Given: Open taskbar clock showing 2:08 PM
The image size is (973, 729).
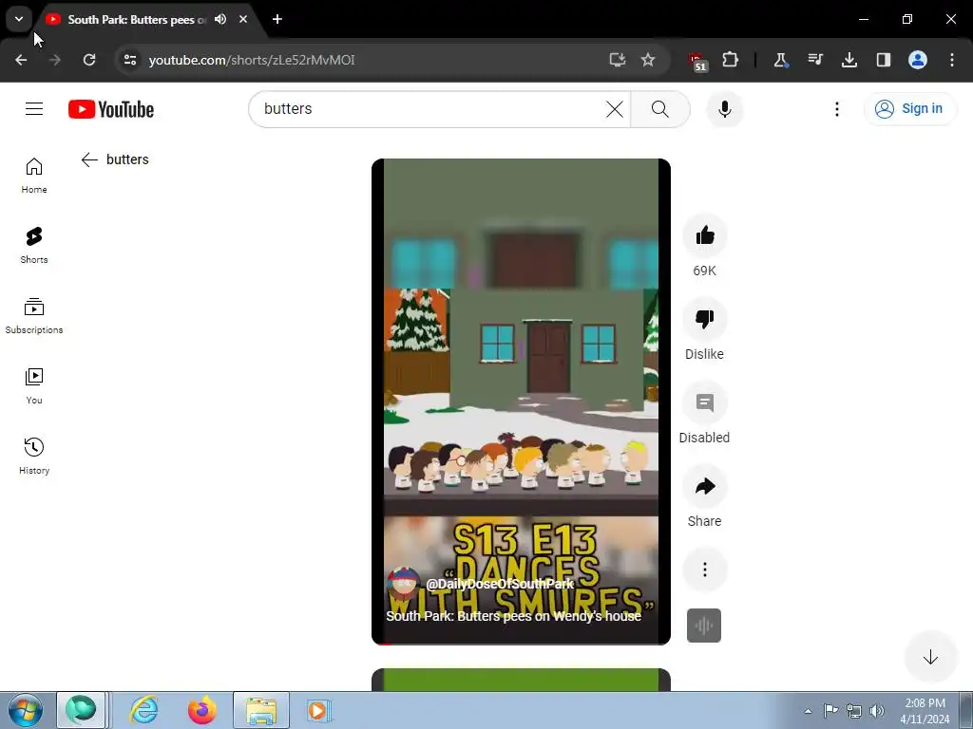Looking at the screenshot, I should (x=925, y=711).
